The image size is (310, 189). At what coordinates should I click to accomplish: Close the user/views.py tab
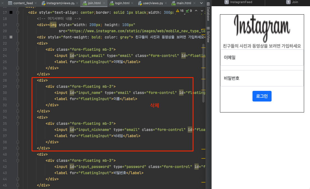click(166, 3)
